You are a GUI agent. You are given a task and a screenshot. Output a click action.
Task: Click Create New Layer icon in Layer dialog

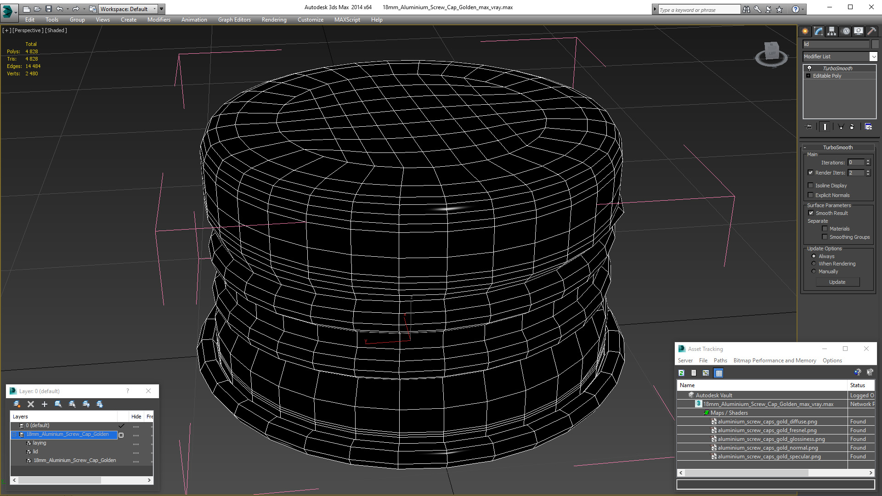(x=17, y=404)
